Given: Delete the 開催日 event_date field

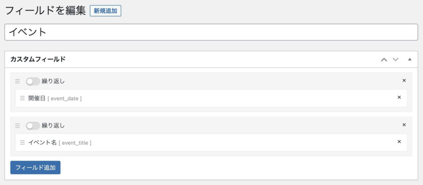Looking at the screenshot, I should (399, 97).
